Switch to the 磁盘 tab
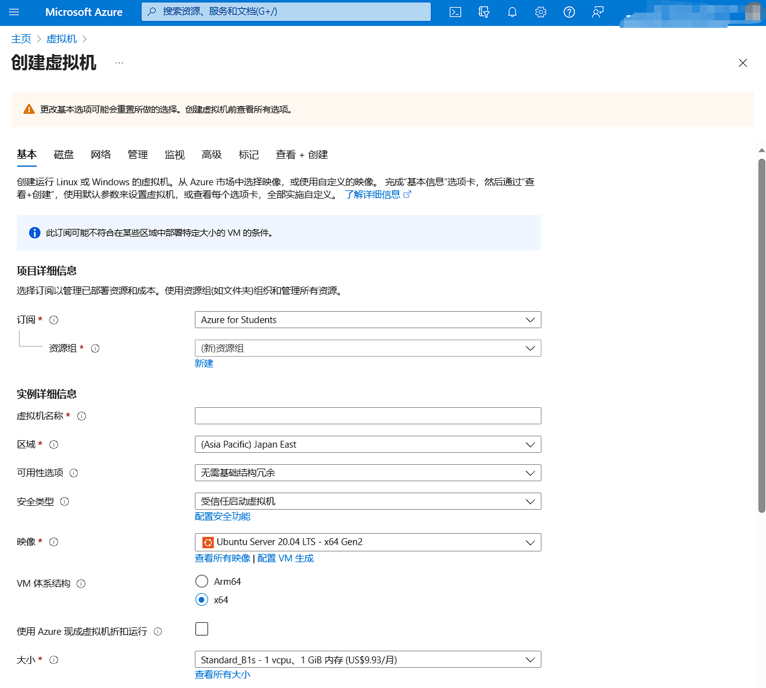The width and height of the screenshot is (766, 688). pos(64,154)
